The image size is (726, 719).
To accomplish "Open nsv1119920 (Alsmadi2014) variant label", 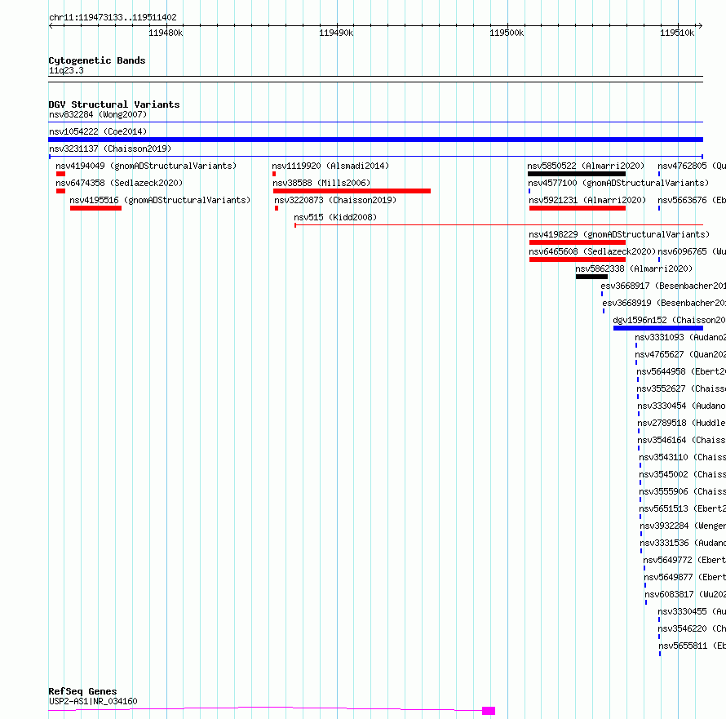I will (x=330, y=166).
